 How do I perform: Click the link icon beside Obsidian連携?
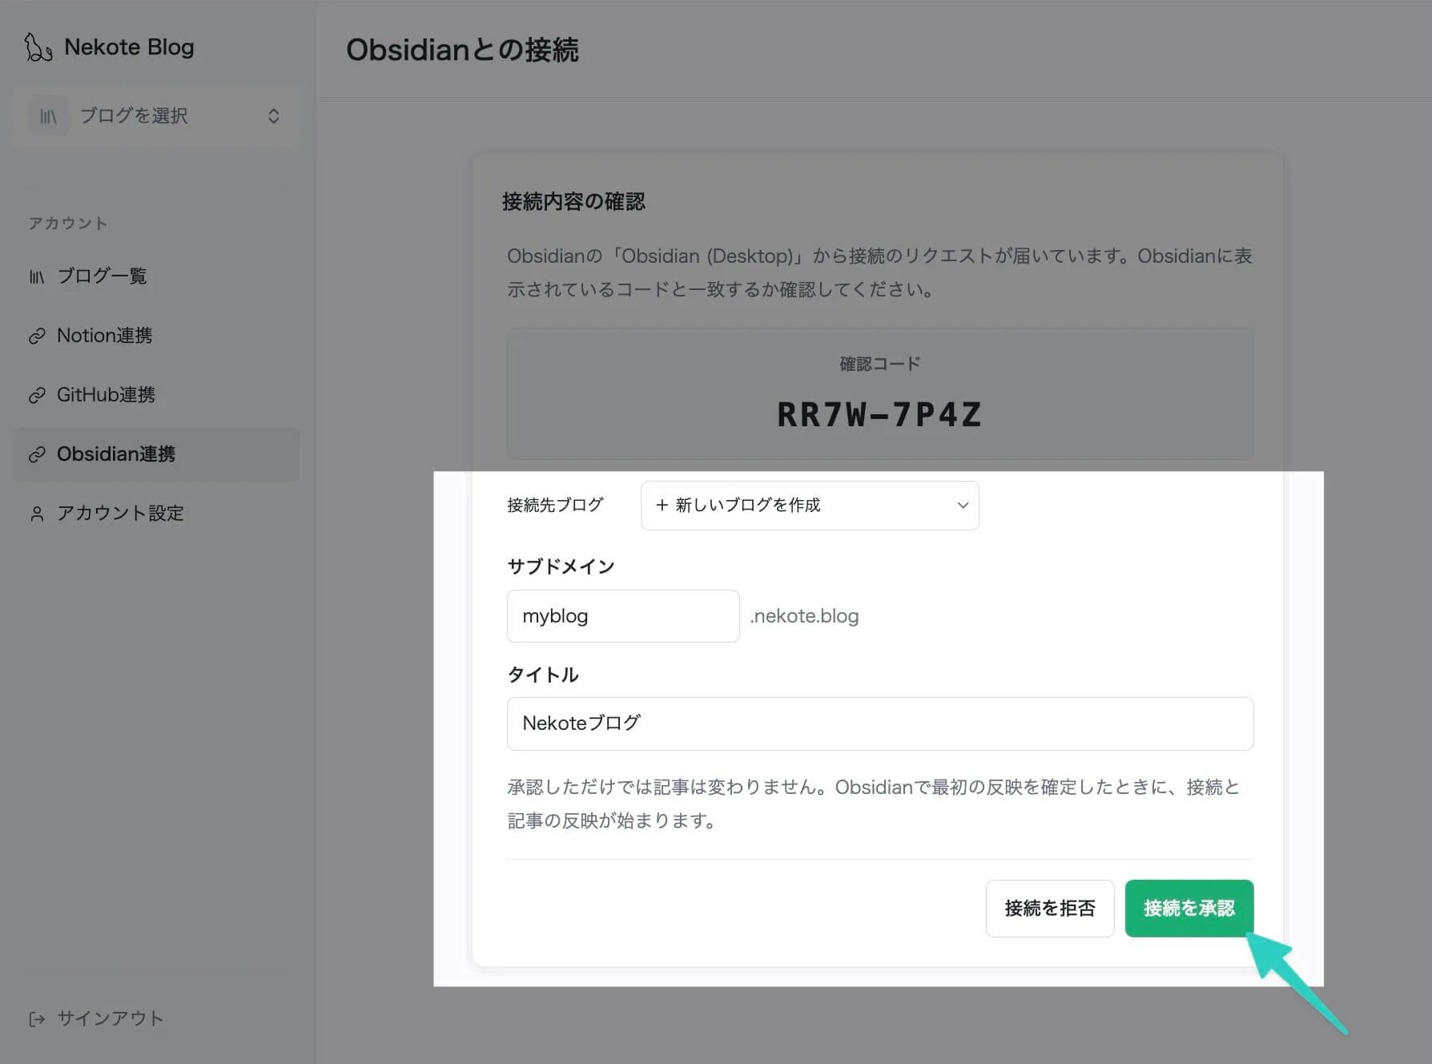click(x=37, y=455)
